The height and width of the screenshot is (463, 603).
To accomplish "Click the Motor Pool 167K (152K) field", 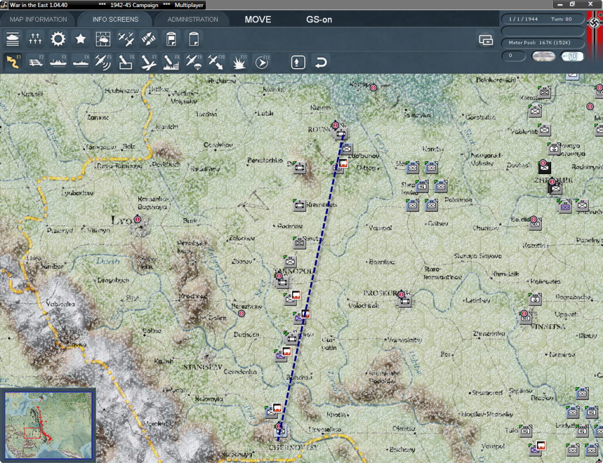I will [542, 42].
